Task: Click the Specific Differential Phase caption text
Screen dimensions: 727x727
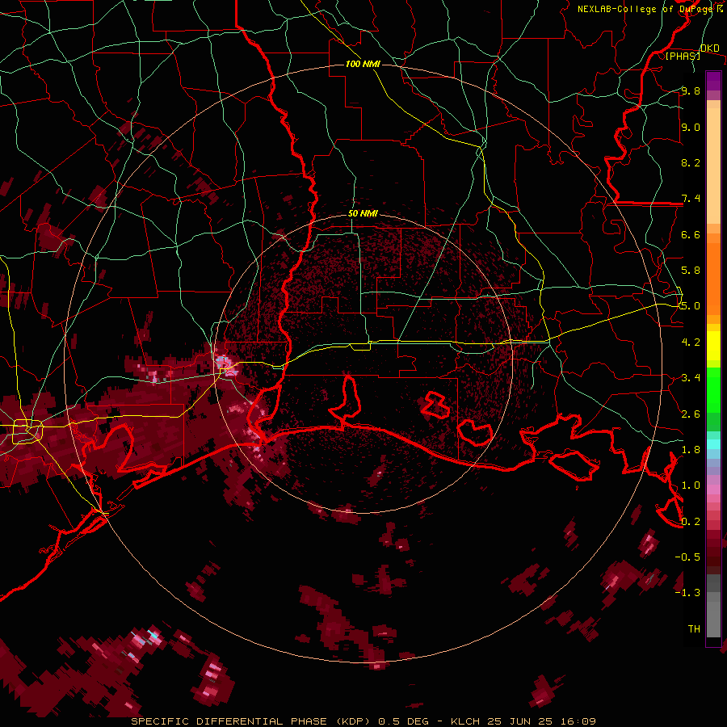Action: 363,721
